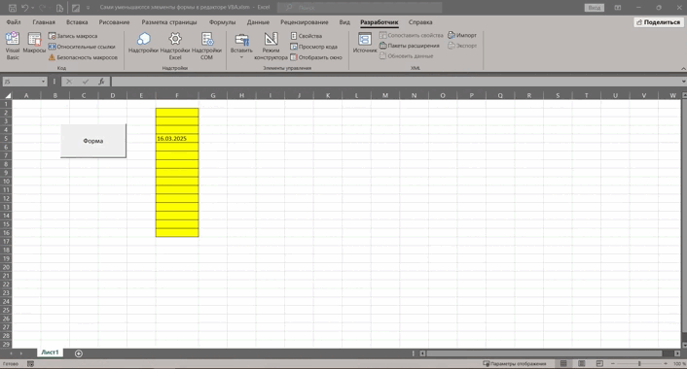Image resolution: width=687 pixels, height=369 pixels.
Task: Click into the formula bar field
Action: pyautogui.click(x=396, y=82)
